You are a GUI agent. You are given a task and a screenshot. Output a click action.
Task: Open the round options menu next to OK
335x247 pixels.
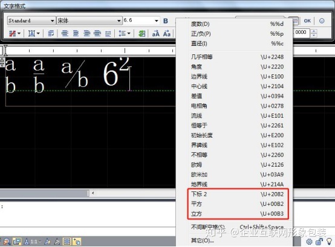[322, 21]
